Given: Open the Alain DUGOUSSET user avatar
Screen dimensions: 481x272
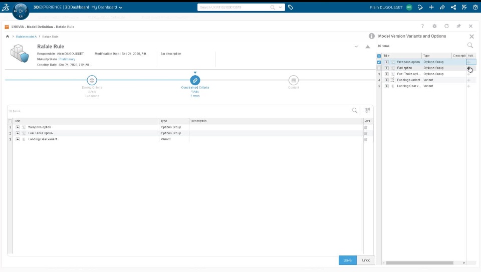Looking at the screenshot, I should pos(409,8).
